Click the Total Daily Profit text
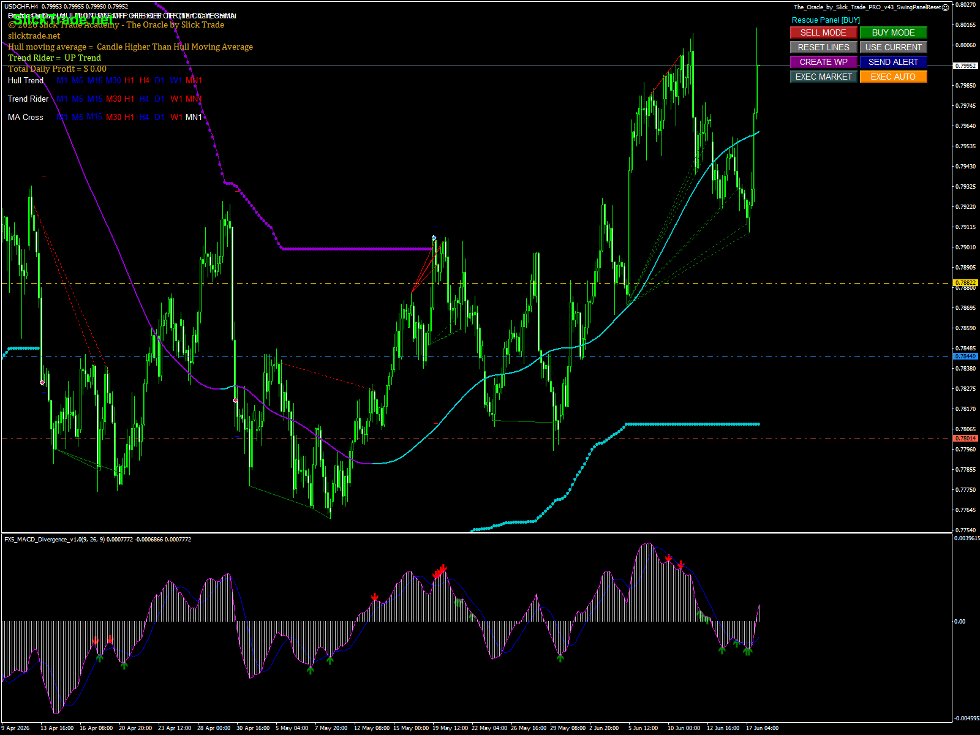Image resolution: width=980 pixels, height=735 pixels. [57, 69]
